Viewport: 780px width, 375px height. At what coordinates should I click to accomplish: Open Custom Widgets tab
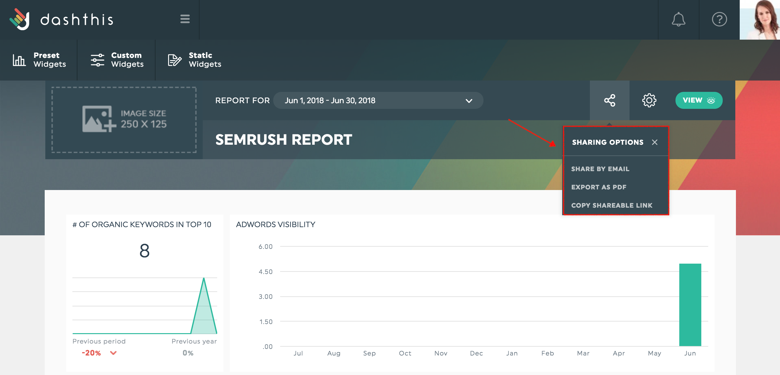pos(117,60)
